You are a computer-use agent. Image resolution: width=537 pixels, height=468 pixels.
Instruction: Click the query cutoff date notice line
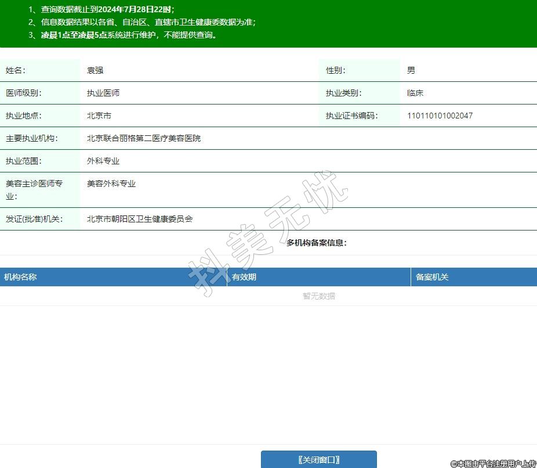[101, 10]
